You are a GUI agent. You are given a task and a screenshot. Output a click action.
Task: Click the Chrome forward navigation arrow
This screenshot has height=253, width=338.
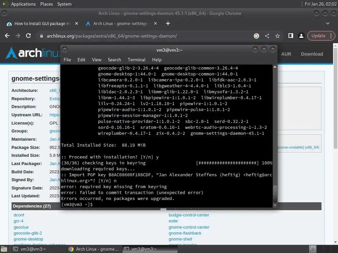pos(18,36)
